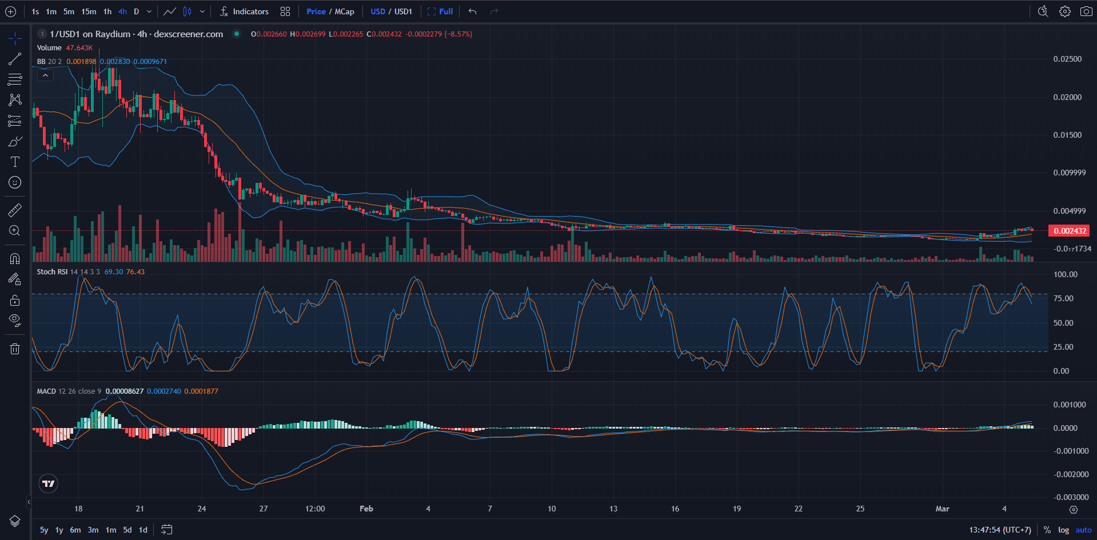Open chart settings with the gear icon
This screenshot has height=540, width=1097.
1064,11
